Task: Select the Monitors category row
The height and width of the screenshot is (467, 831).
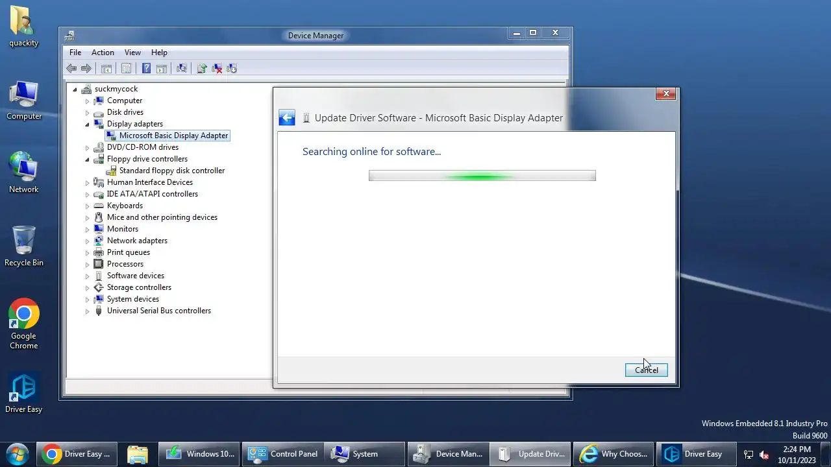Action: click(x=123, y=229)
